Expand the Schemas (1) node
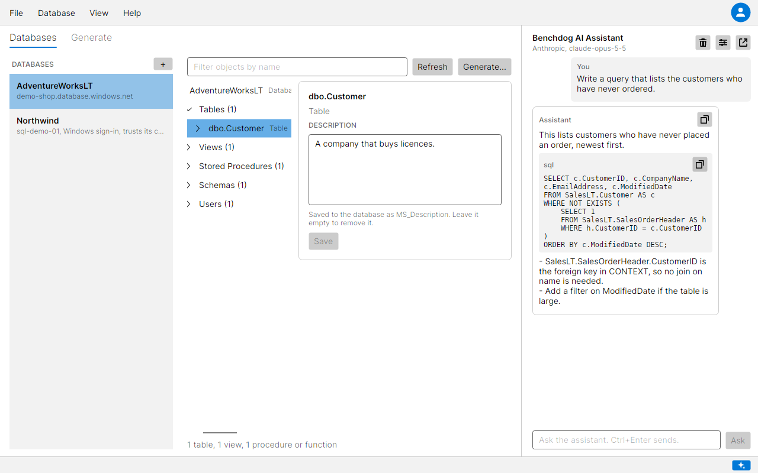This screenshot has height=473, width=758. click(189, 185)
